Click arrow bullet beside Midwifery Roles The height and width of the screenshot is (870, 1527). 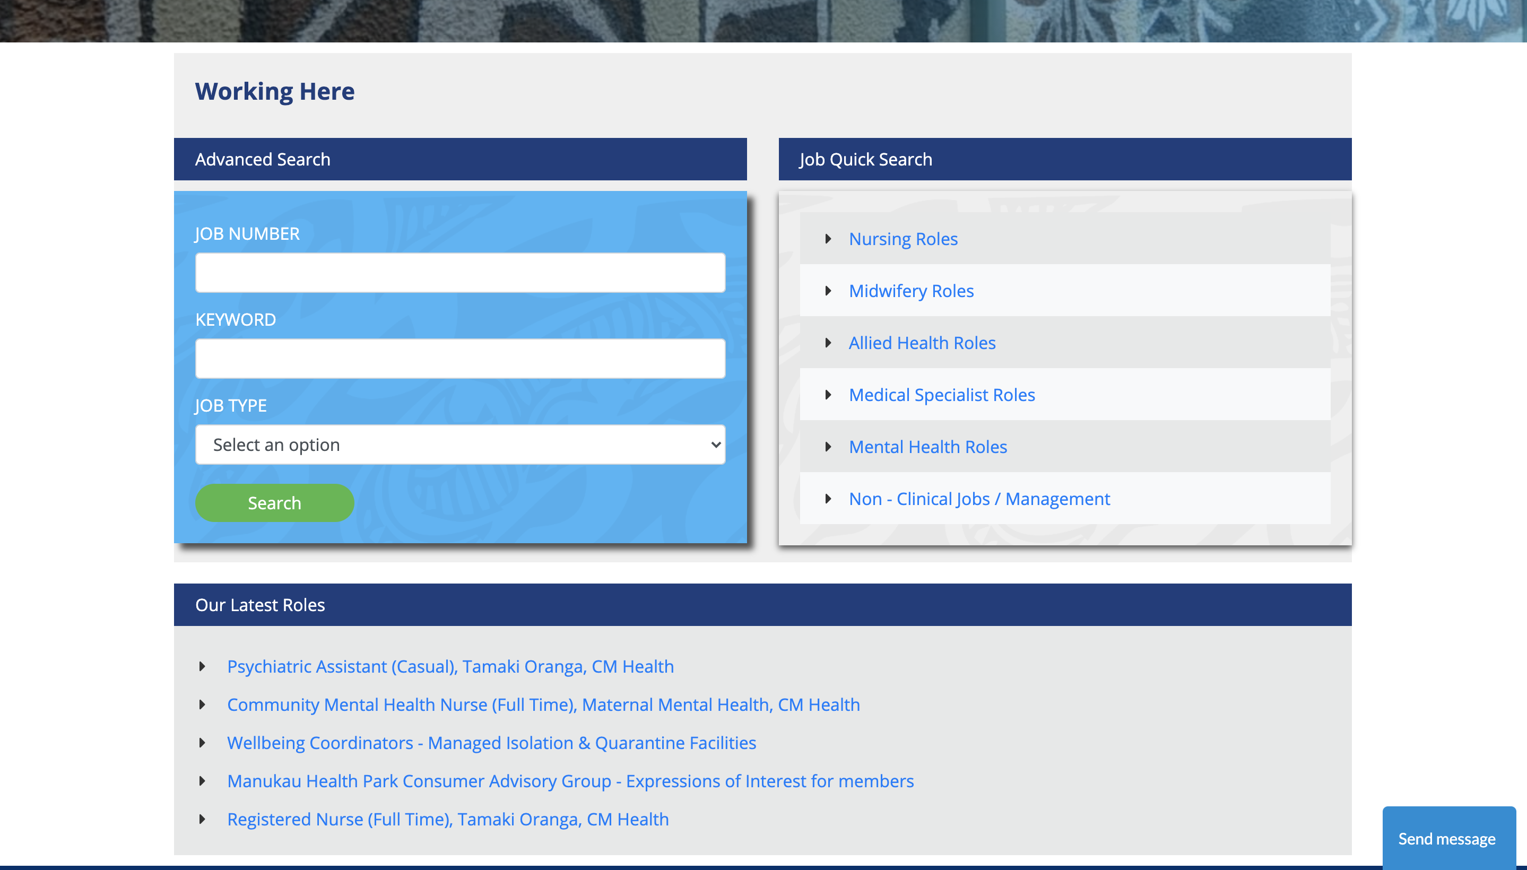tap(828, 291)
